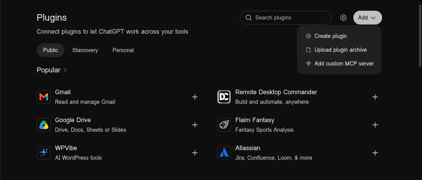422x180 pixels.
Task: Open the WPVibe plugin title
Action: click(x=66, y=148)
